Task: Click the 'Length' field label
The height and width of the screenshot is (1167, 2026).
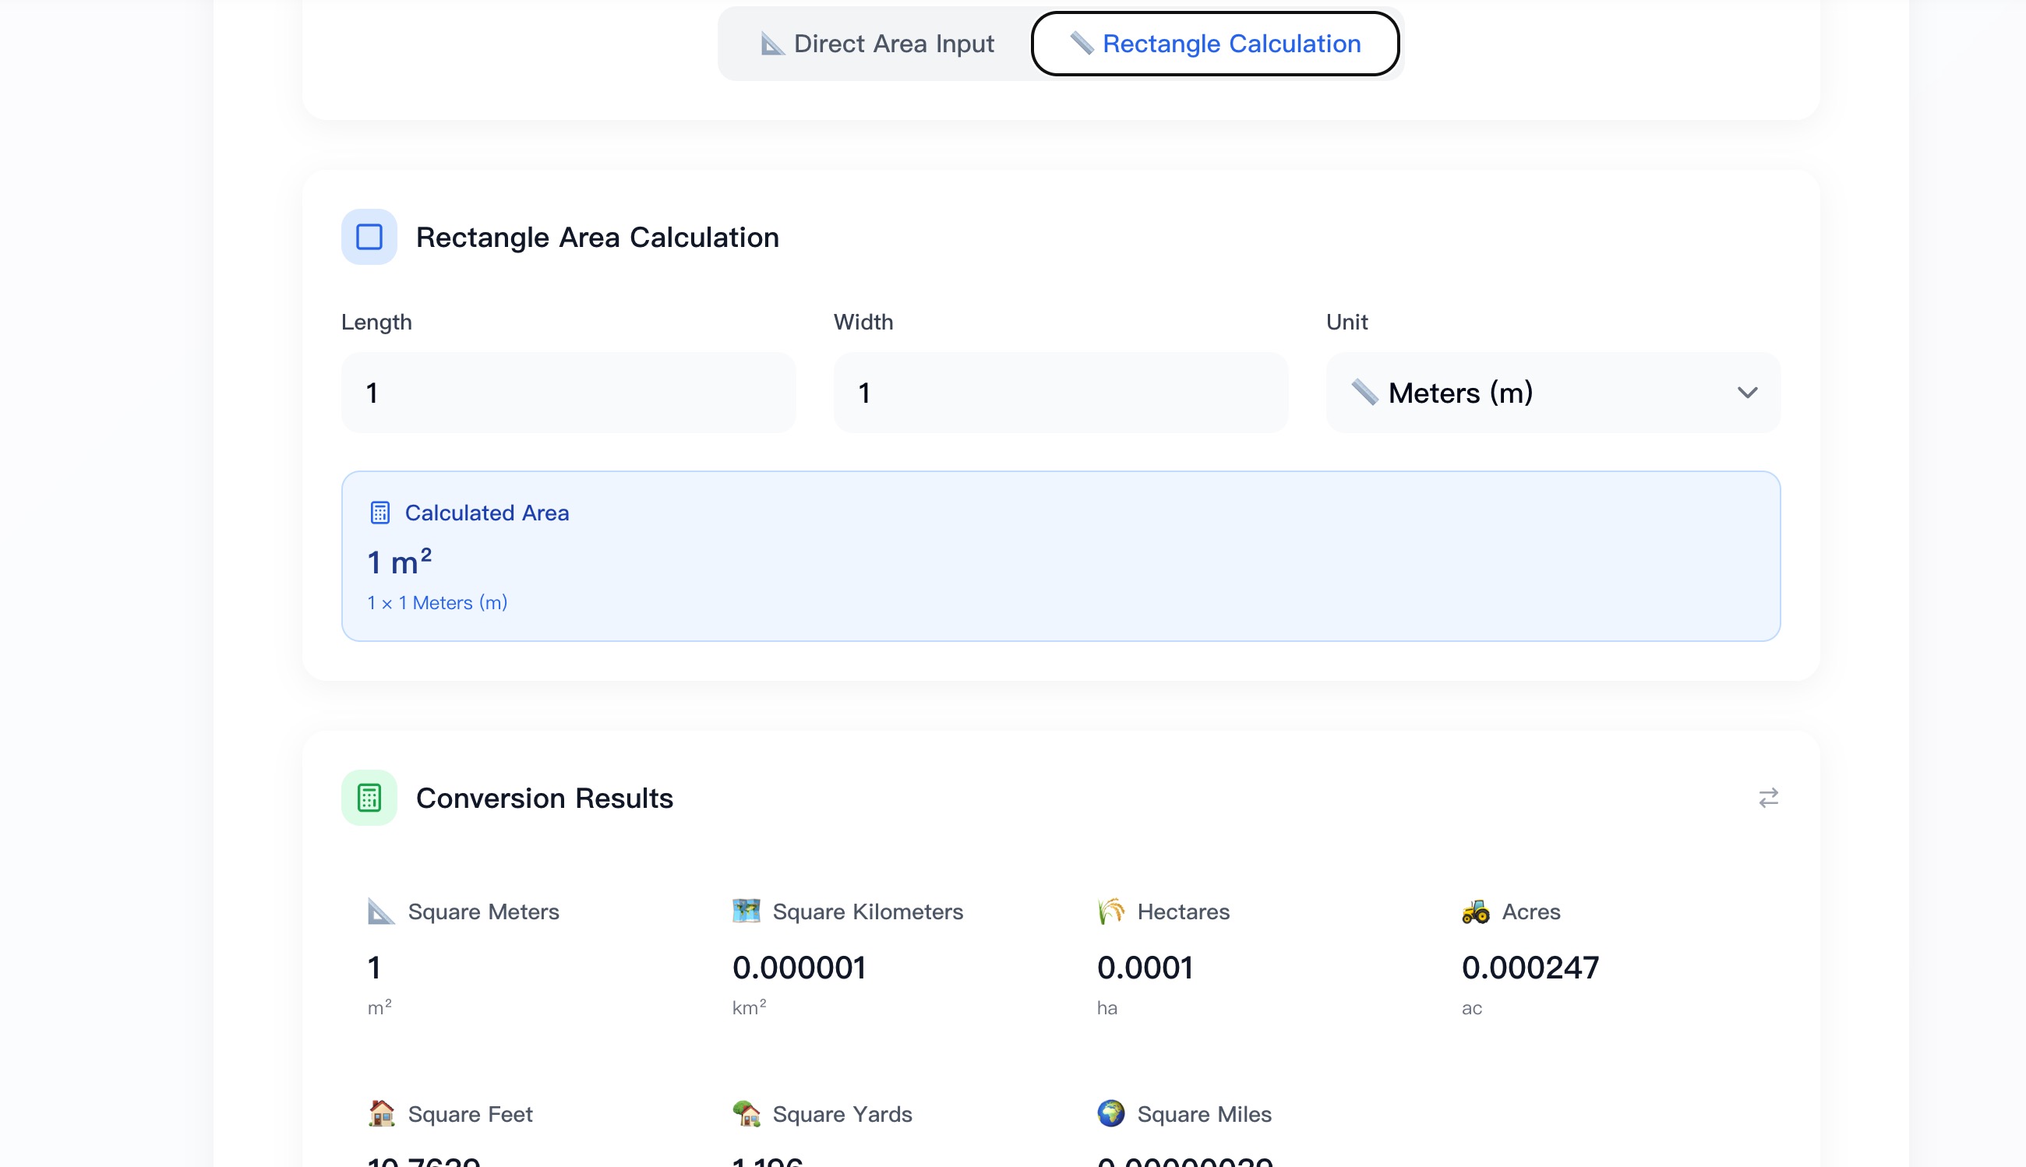Action: 376,323
